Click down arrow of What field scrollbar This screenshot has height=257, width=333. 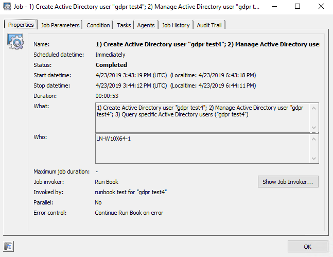coord(314,128)
